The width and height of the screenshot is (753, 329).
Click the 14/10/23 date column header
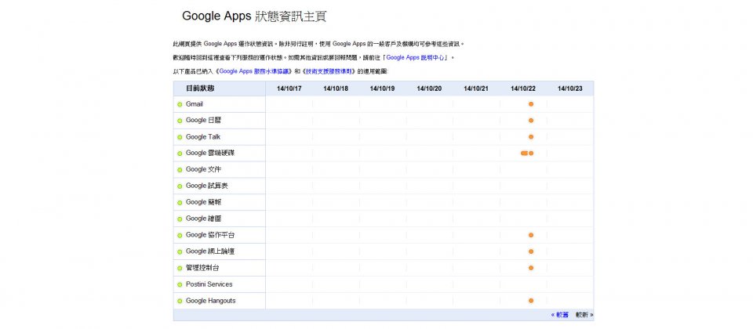coord(569,89)
